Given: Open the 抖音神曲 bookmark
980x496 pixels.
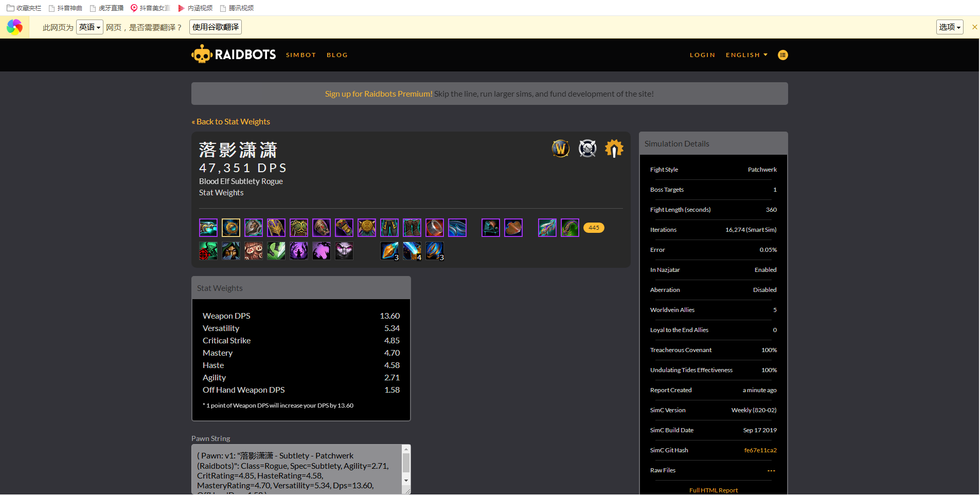Looking at the screenshot, I should (65, 8).
